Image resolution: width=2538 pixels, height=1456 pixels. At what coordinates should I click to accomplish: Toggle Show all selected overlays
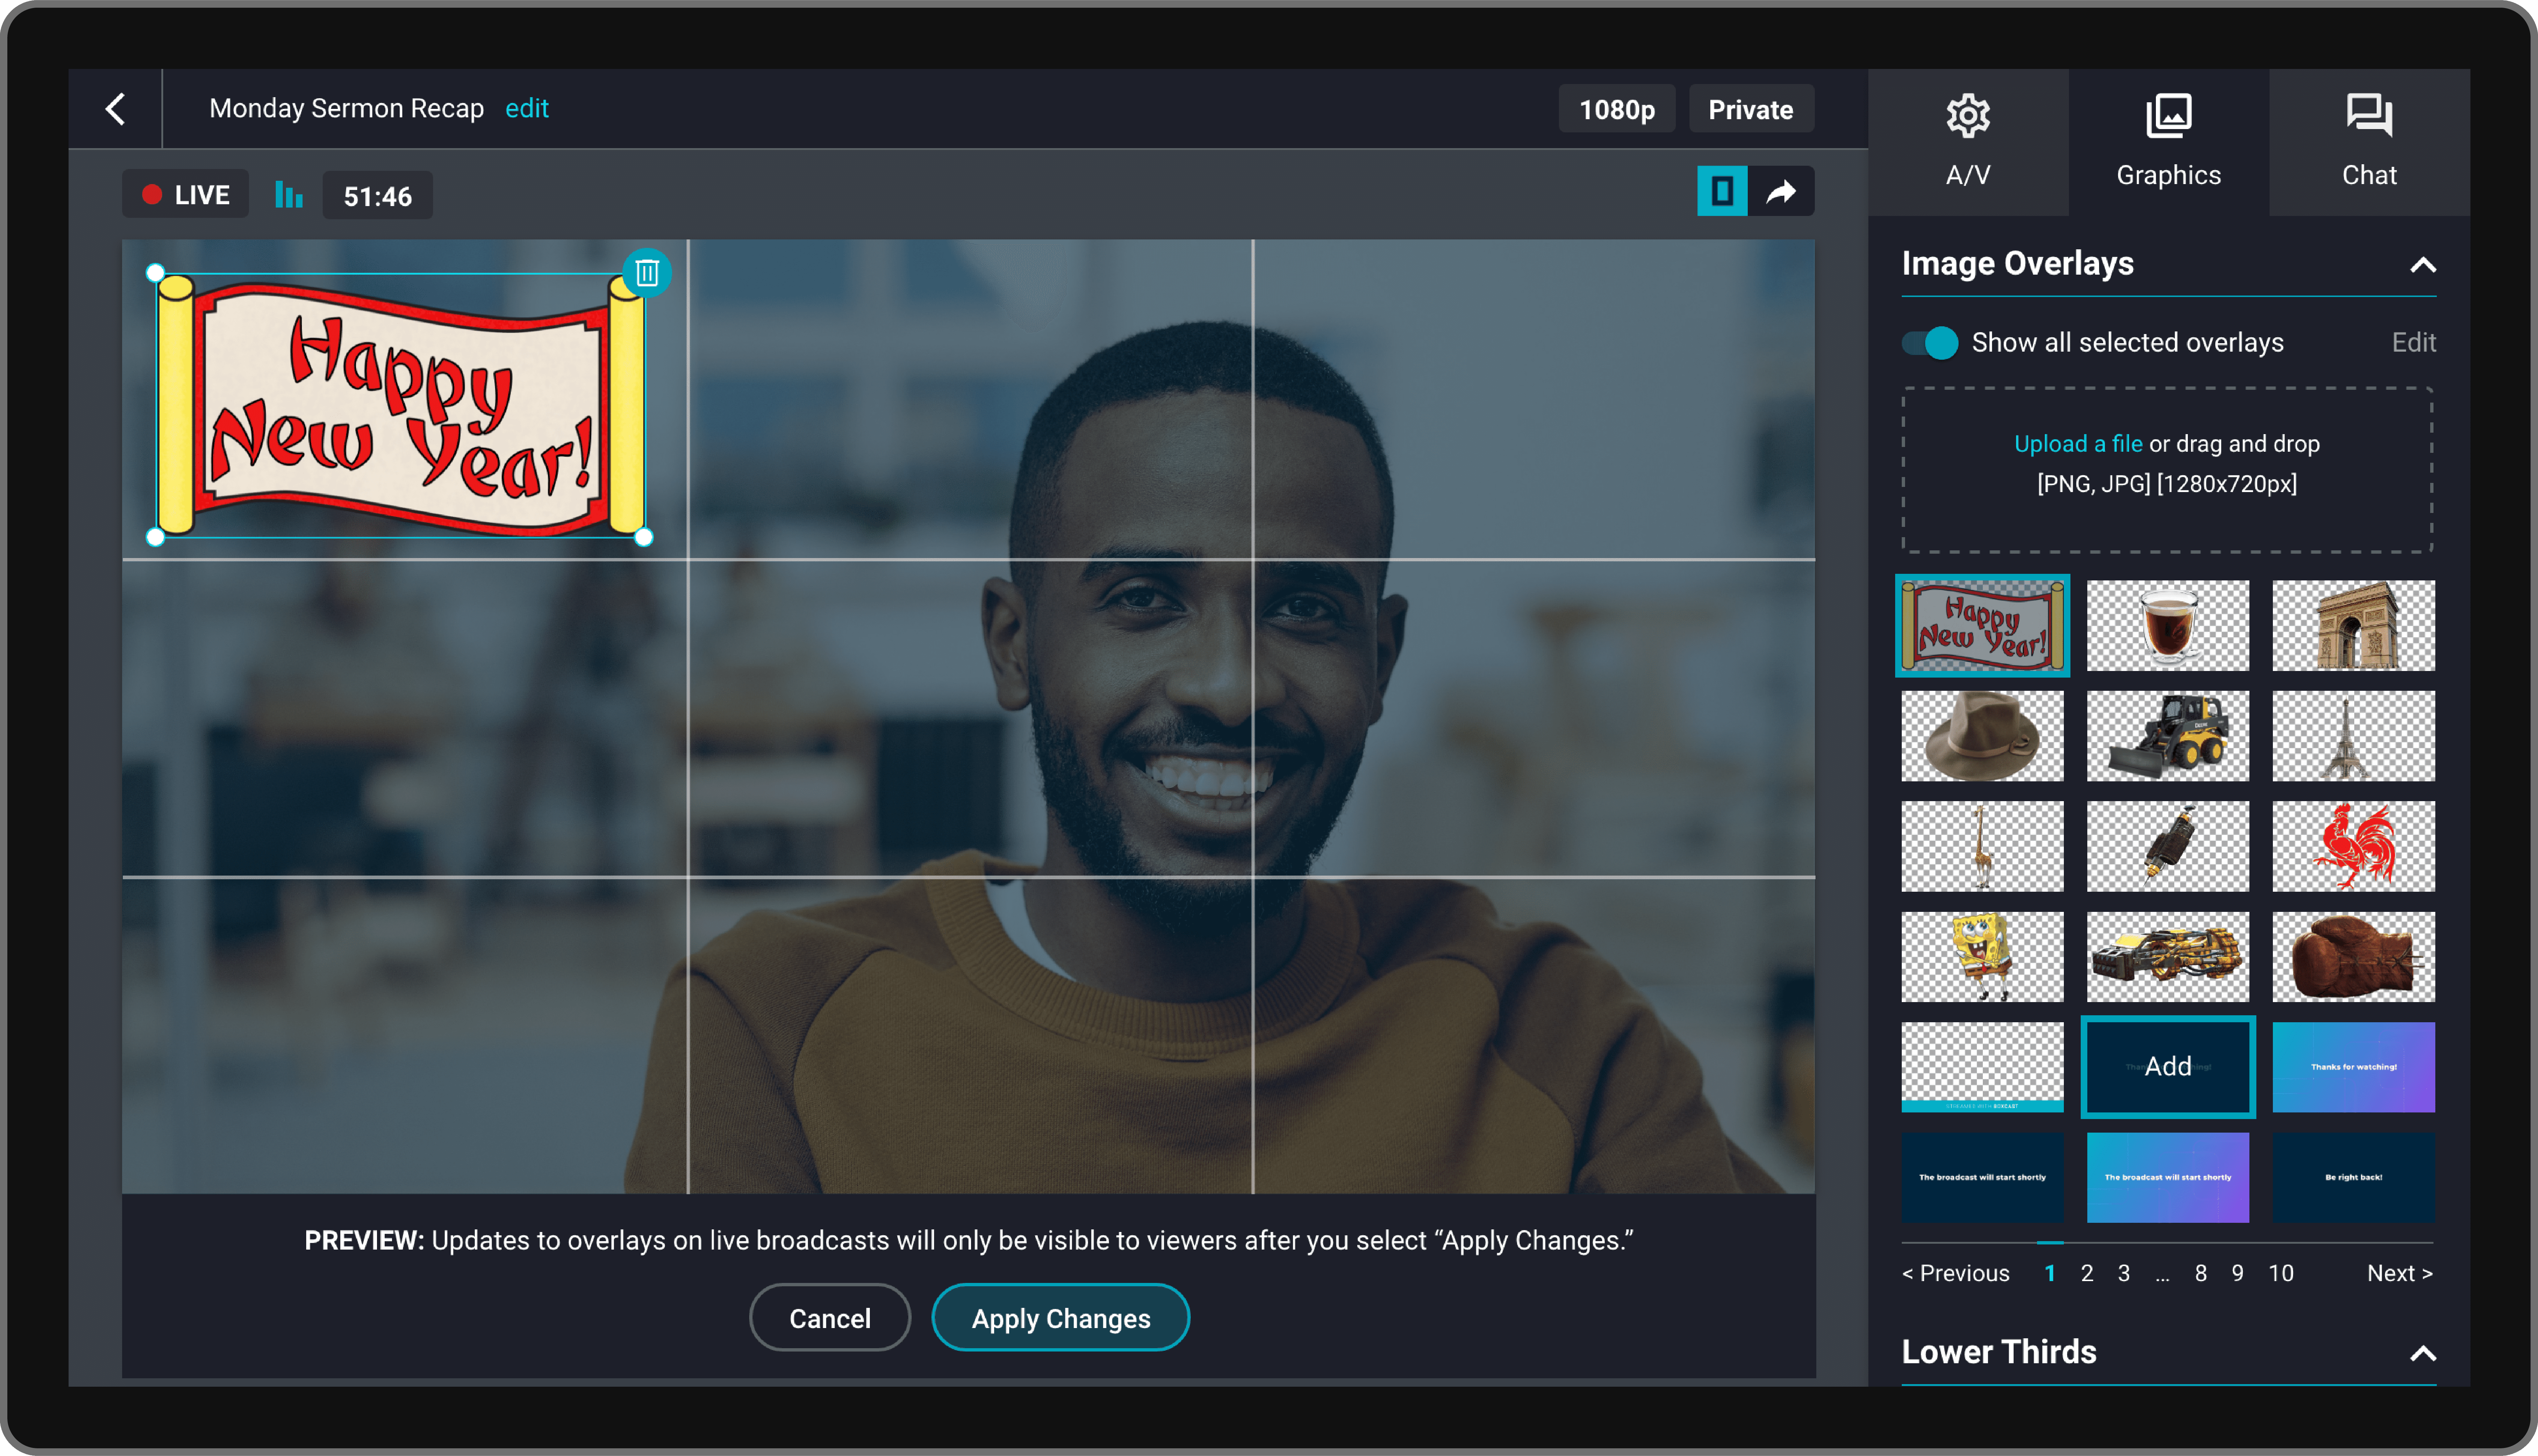coord(1930,343)
